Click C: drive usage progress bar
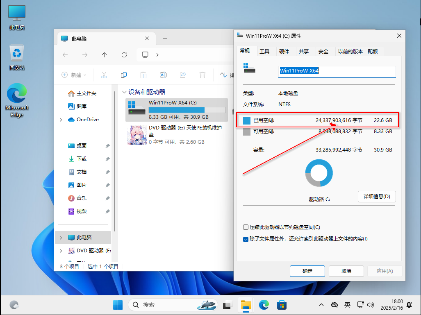This screenshot has width=421, height=315. 187,110
